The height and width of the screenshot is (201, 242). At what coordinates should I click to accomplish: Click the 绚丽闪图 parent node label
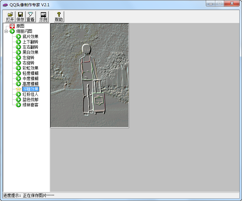[24, 31]
